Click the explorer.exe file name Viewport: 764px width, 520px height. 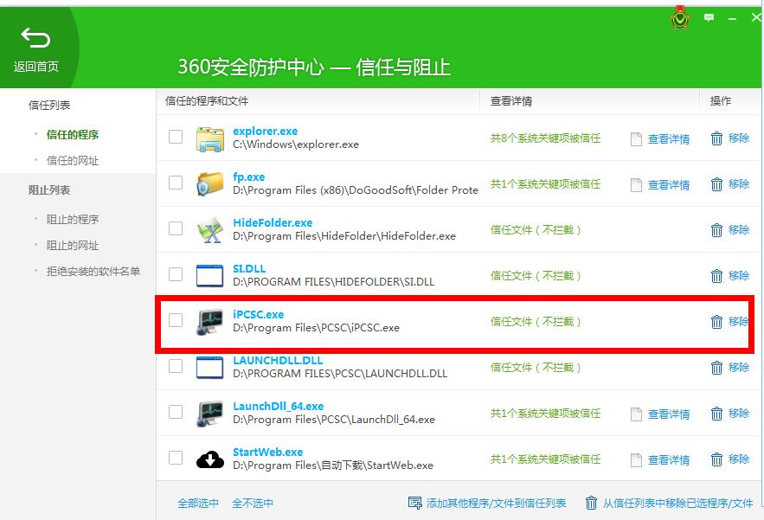tap(265, 132)
